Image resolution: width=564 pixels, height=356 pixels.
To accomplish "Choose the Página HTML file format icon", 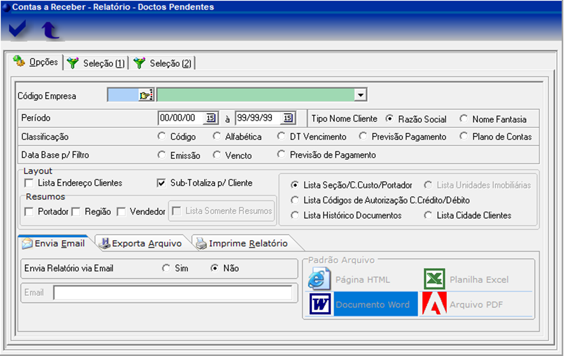I will [320, 280].
